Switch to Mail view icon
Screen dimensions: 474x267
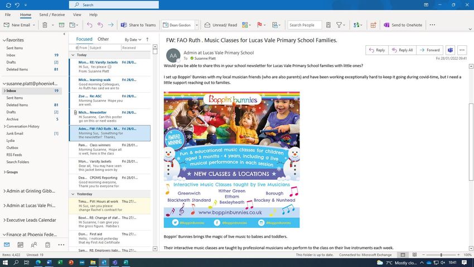pyautogui.click(x=7, y=245)
